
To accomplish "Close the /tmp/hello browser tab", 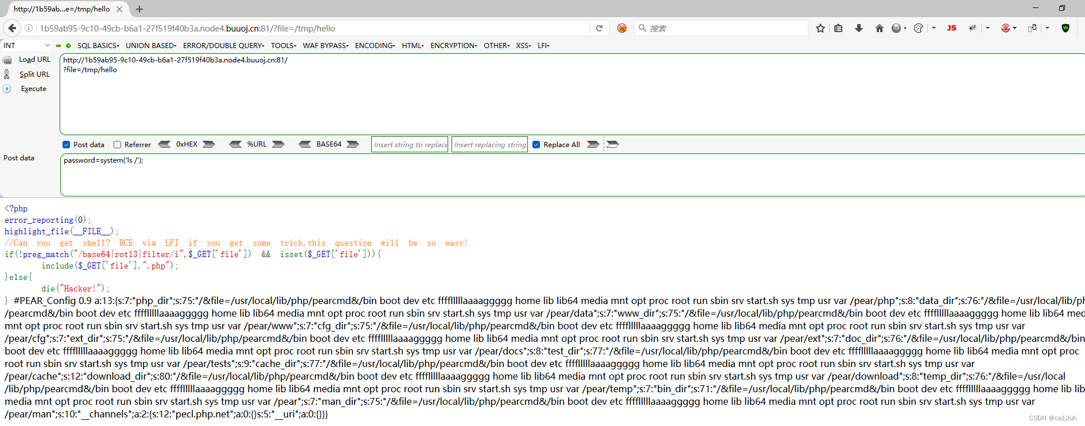I will [119, 9].
